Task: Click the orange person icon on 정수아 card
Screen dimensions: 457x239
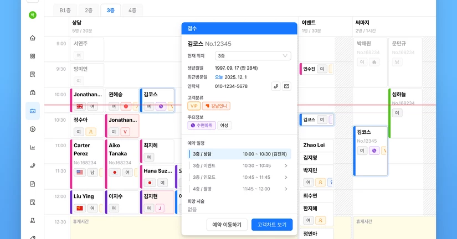Action: pos(91,132)
